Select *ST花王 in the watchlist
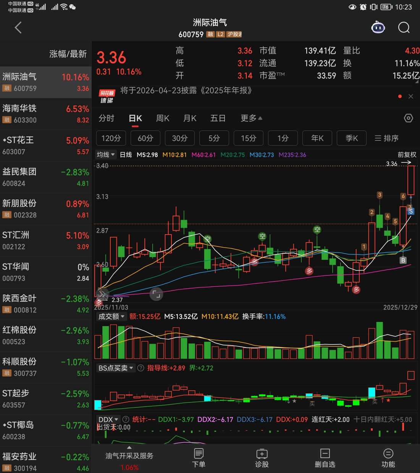Screen dimensions: 420x473 [46, 146]
